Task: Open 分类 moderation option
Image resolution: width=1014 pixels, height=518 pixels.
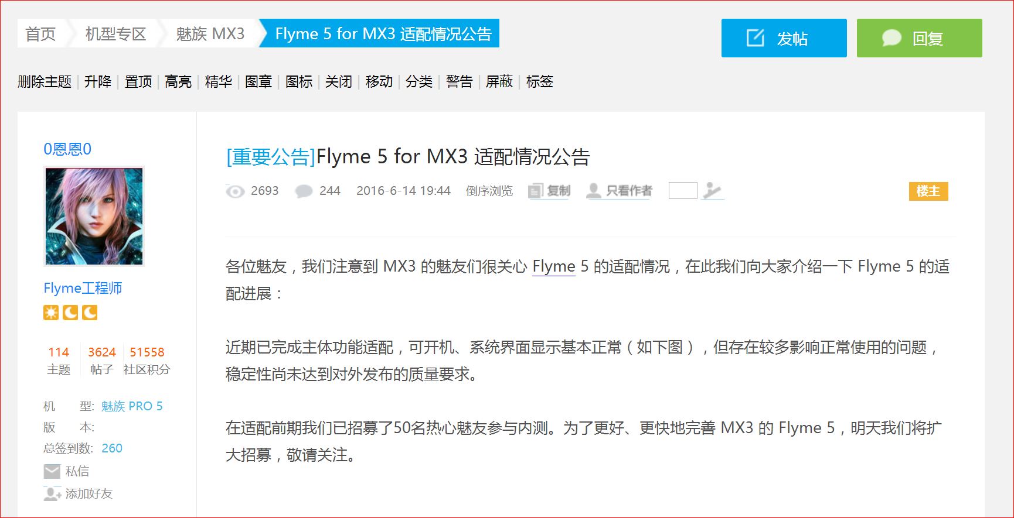Action: tap(419, 81)
